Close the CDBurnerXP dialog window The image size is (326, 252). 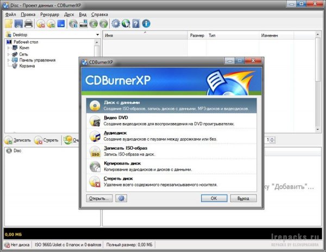tap(253, 61)
